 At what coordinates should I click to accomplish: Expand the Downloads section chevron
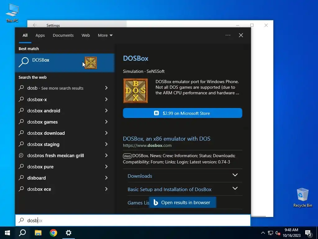pyautogui.click(x=235, y=175)
